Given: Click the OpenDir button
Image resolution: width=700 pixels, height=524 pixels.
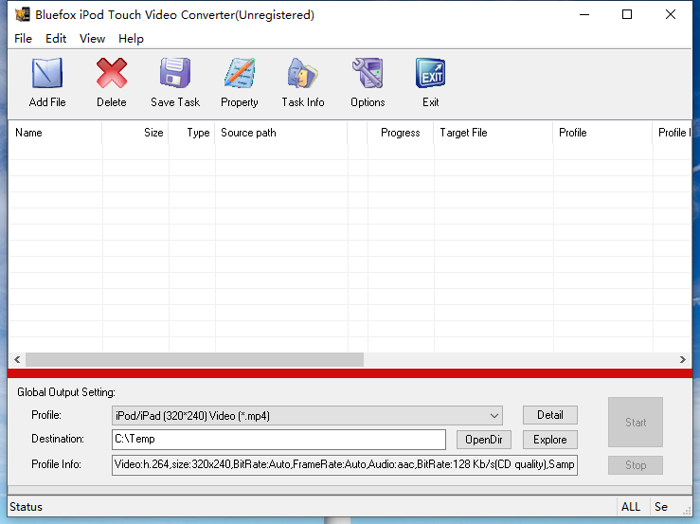Looking at the screenshot, I should click(483, 440).
